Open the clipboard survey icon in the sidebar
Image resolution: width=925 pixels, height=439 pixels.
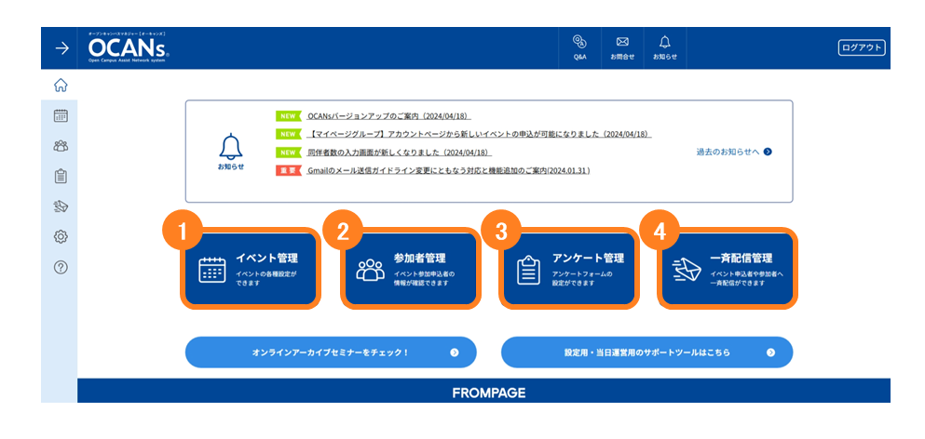pyautogui.click(x=61, y=176)
